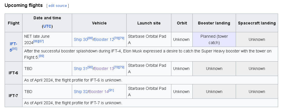Open the Ship 32 link
This screenshot has height=110, width=281.
81,92
